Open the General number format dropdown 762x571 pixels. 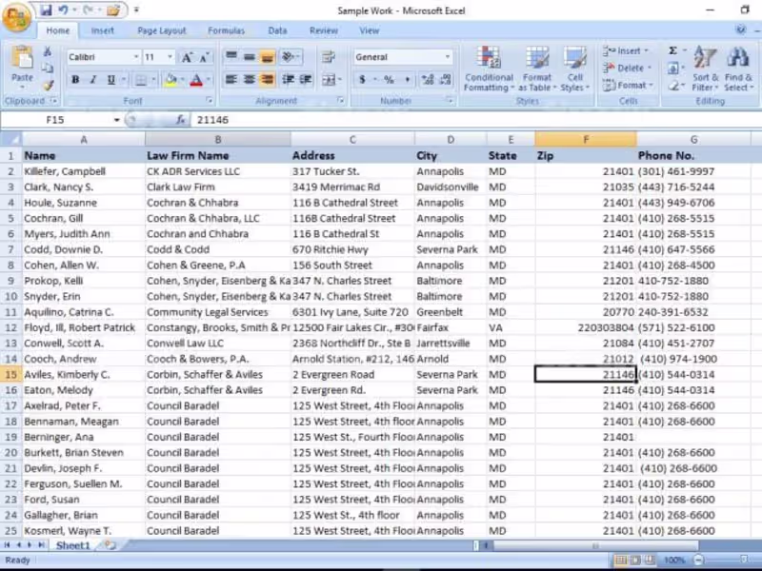(448, 57)
